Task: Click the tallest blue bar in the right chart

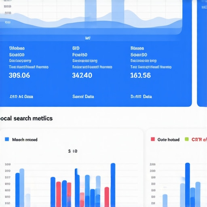Action: 188,185
